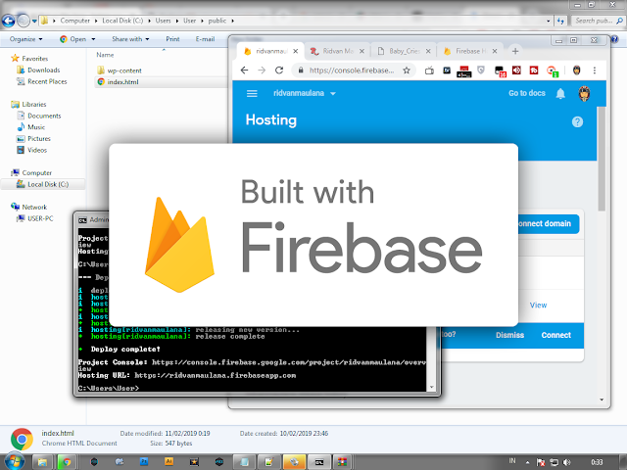Select the ridvanmaul tab

[x=271, y=51]
